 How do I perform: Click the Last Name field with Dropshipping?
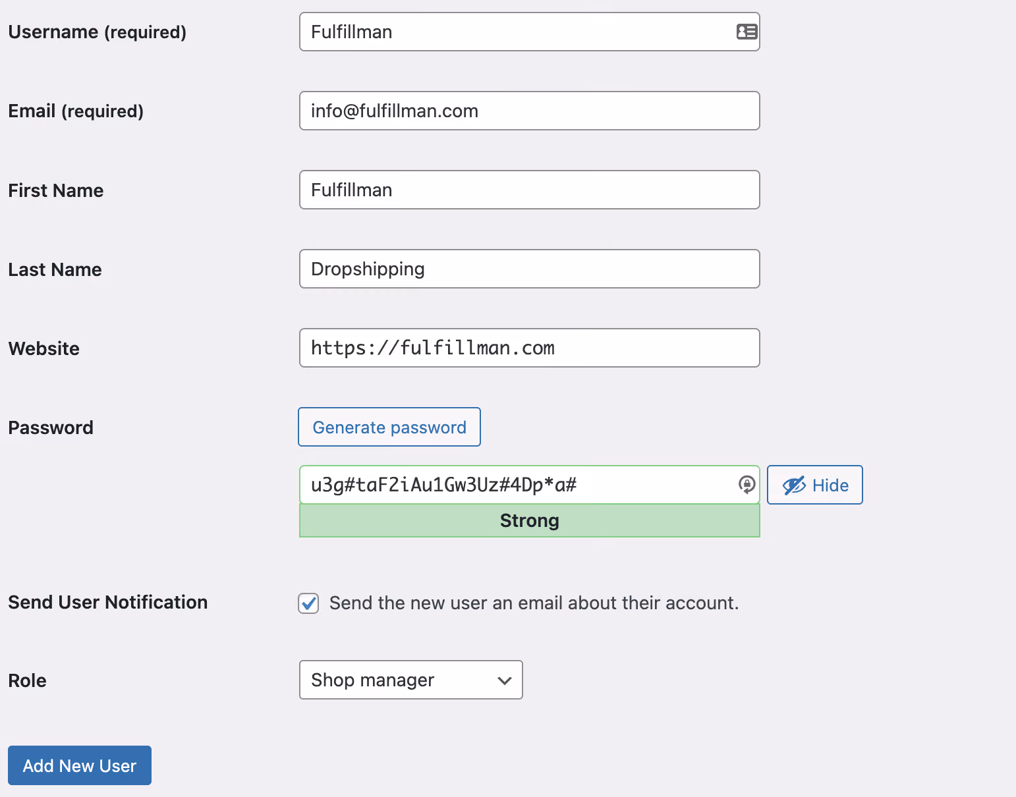(x=530, y=269)
